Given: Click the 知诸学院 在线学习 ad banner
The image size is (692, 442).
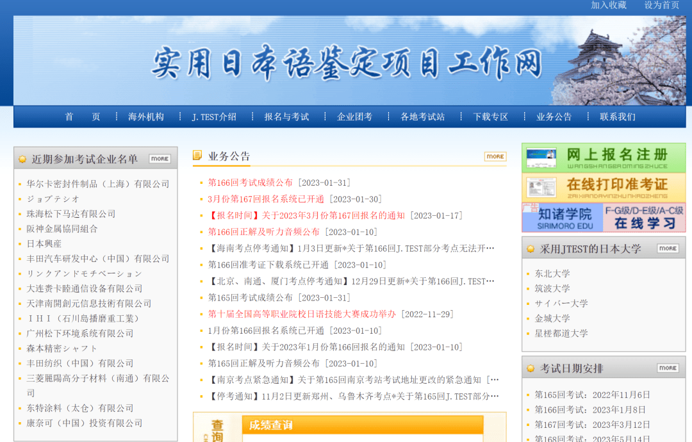Looking at the screenshot, I should 603,218.
